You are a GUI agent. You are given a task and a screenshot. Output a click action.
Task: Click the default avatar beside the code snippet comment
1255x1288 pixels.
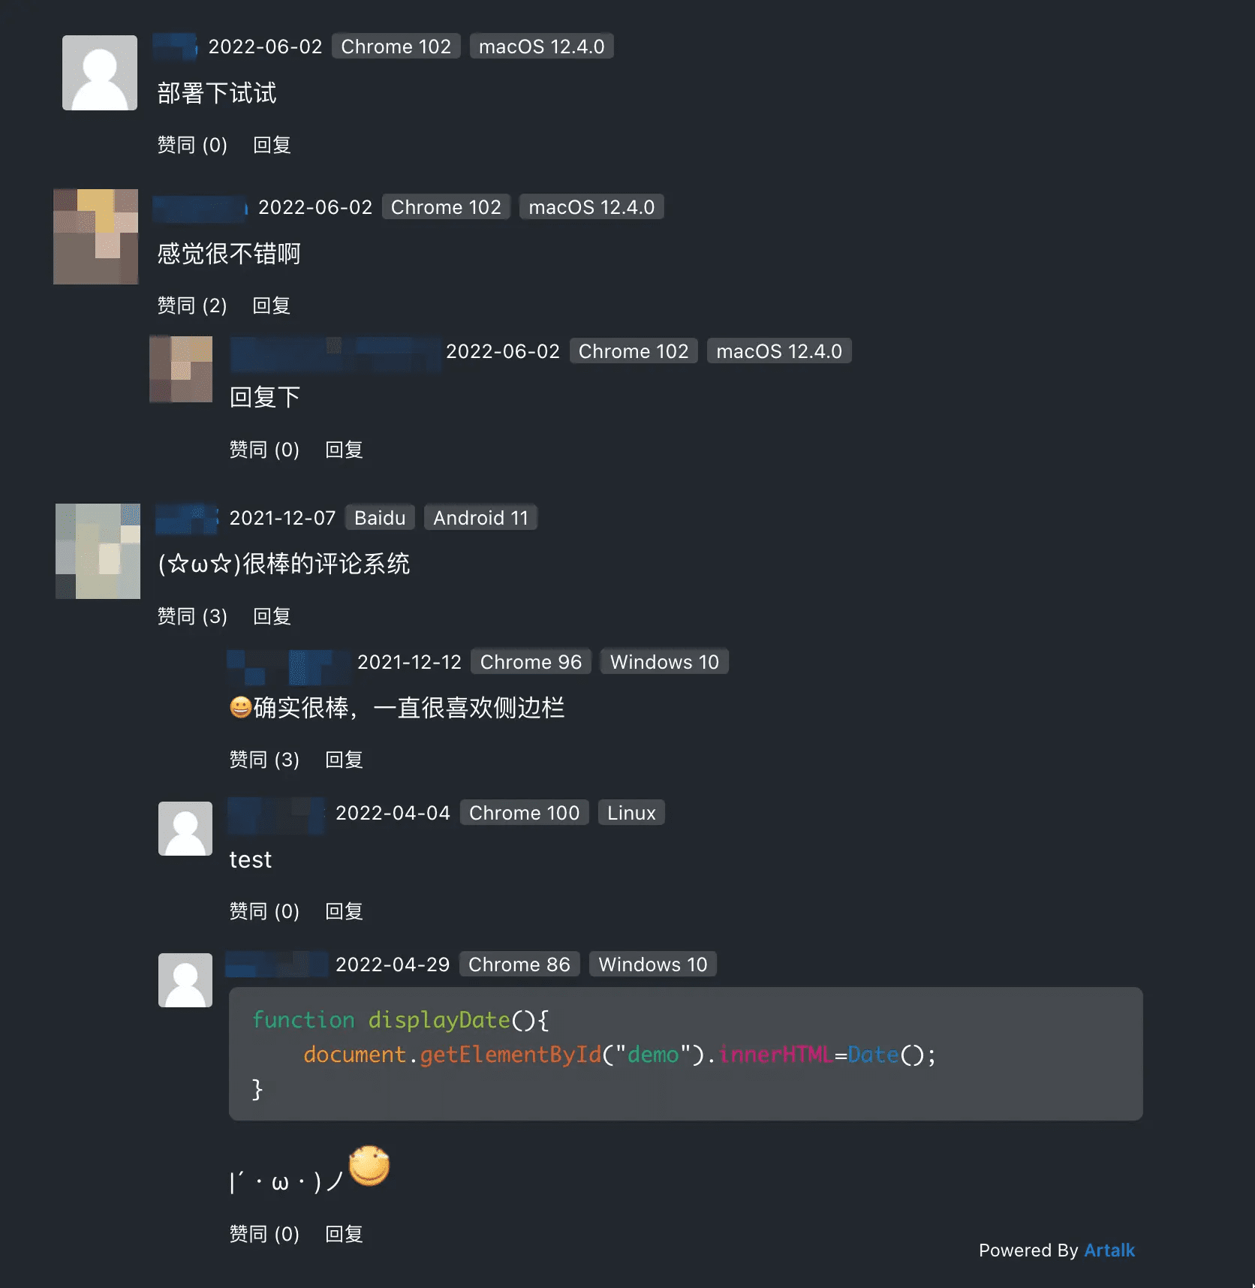coord(185,980)
